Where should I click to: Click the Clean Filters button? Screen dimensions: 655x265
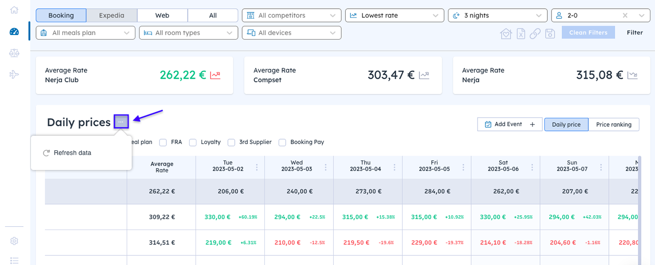pyautogui.click(x=588, y=33)
